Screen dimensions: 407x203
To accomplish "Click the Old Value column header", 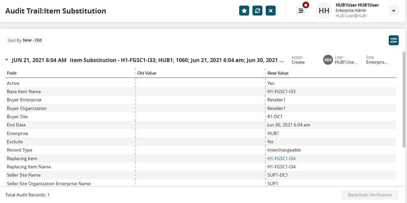I will (x=147, y=73).
